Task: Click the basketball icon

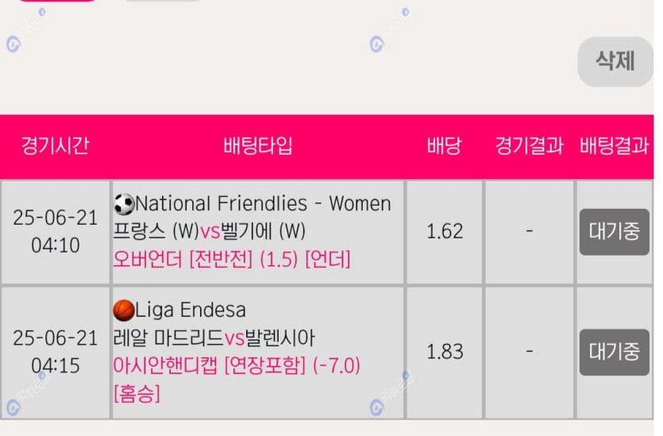Action: pos(124,311)
